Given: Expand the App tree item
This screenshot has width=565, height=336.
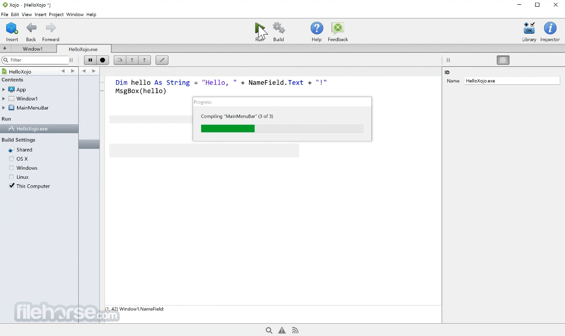Looking at the screenshot, I should click(x=4, y=89).
